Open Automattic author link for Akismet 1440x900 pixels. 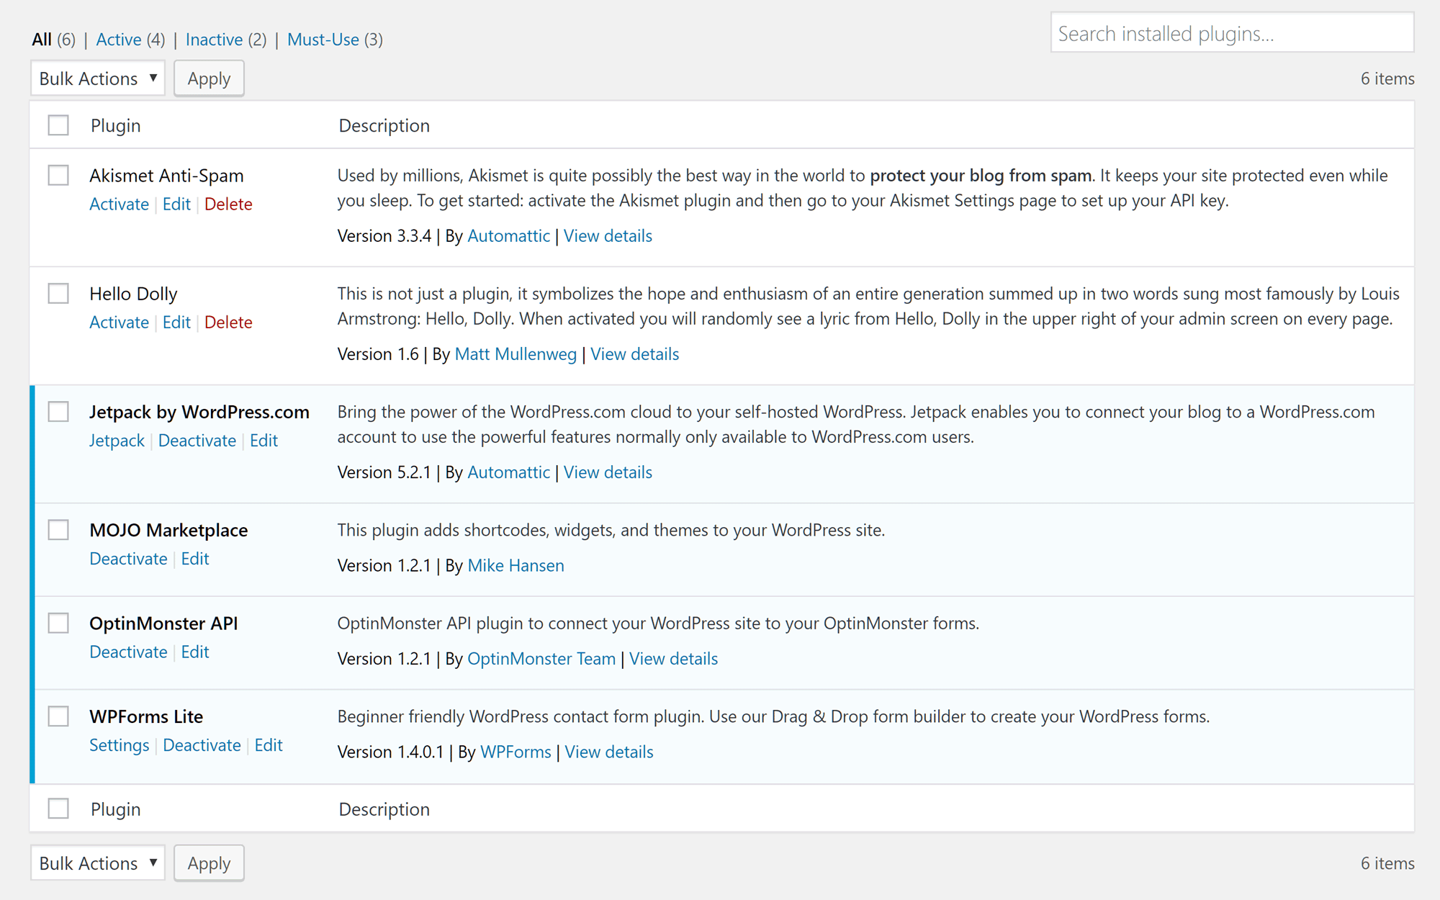(508, 235)
